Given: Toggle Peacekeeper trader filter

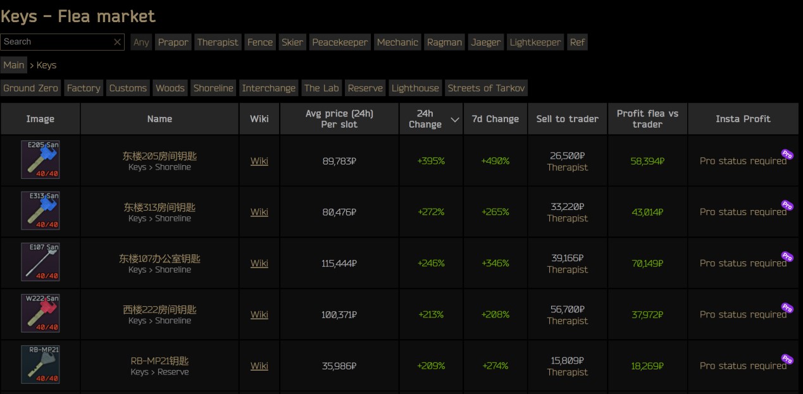Looking at the screenshot, I should [340, 42].
